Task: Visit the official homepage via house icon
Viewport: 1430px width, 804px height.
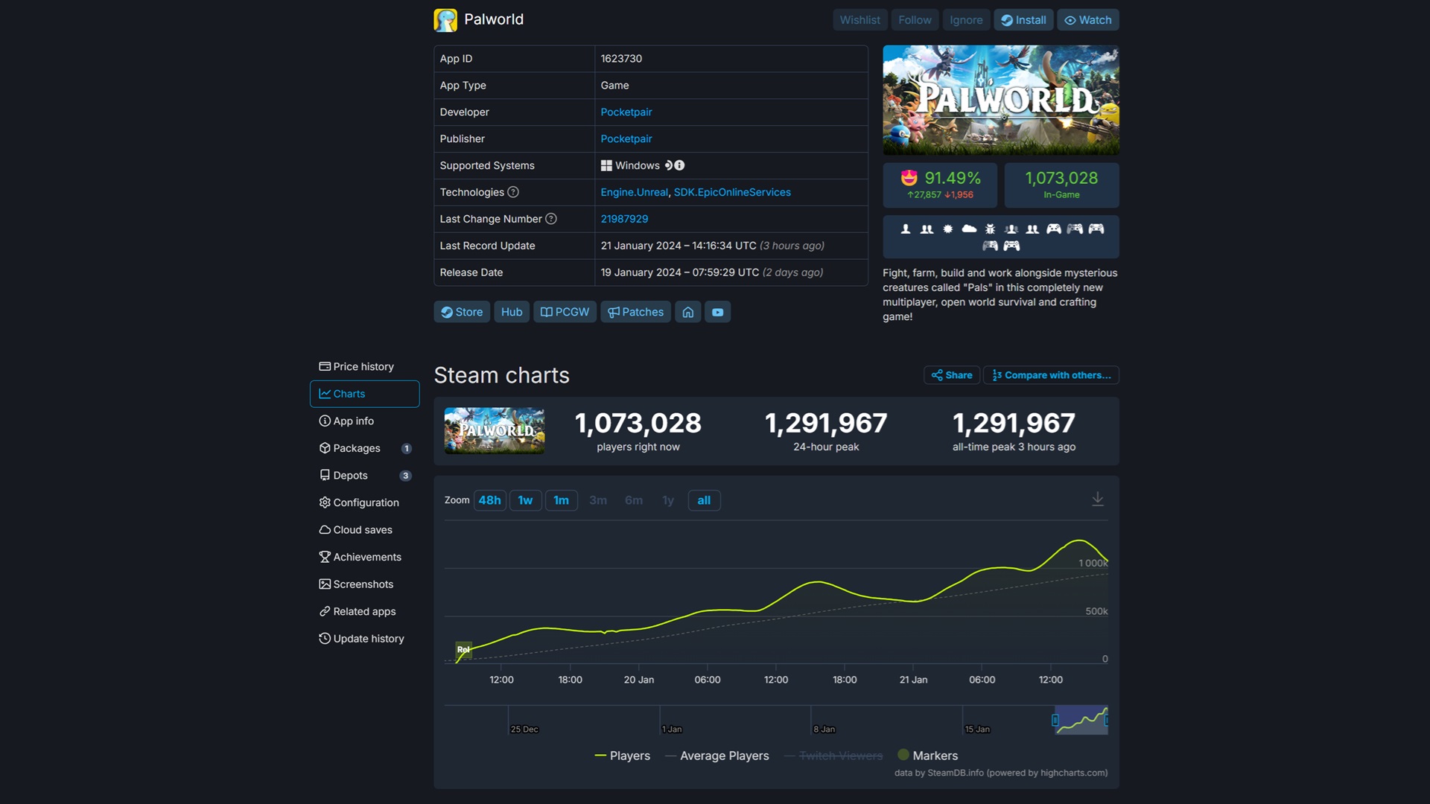Action: click(687, 312)
